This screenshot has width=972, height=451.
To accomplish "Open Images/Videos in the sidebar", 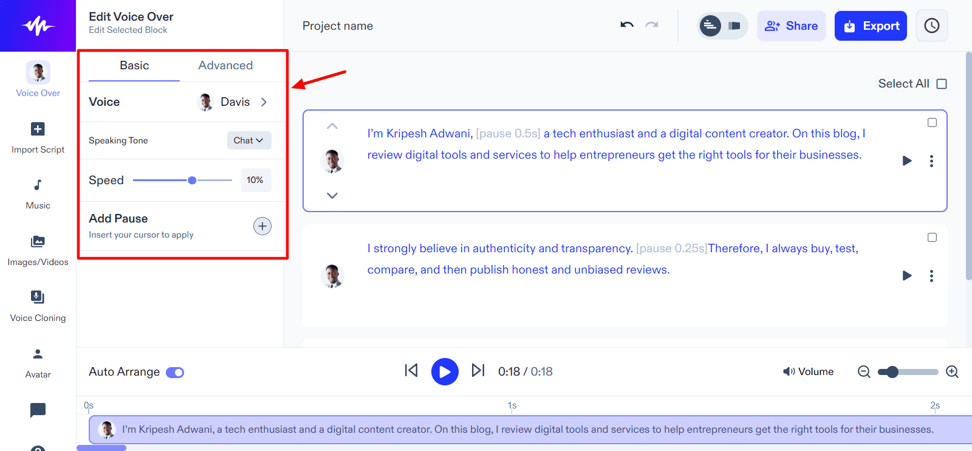I will tap(38, 250).
